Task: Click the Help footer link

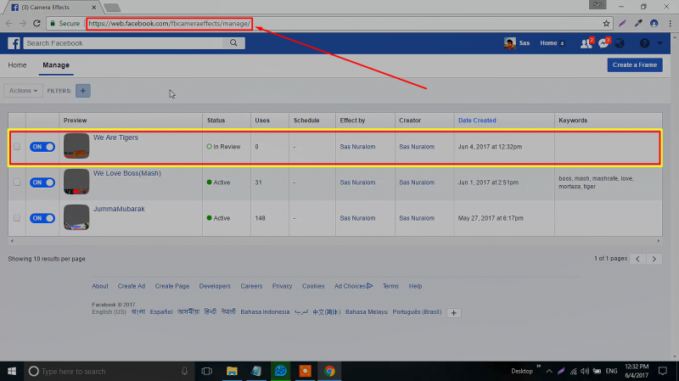Action: (x=415, y=286)
